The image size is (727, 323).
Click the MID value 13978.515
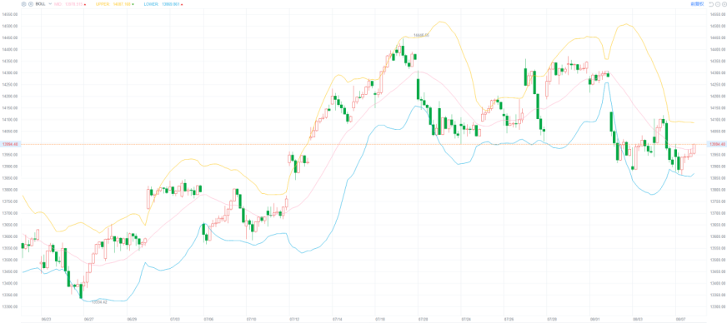click(x=73, y=3)
